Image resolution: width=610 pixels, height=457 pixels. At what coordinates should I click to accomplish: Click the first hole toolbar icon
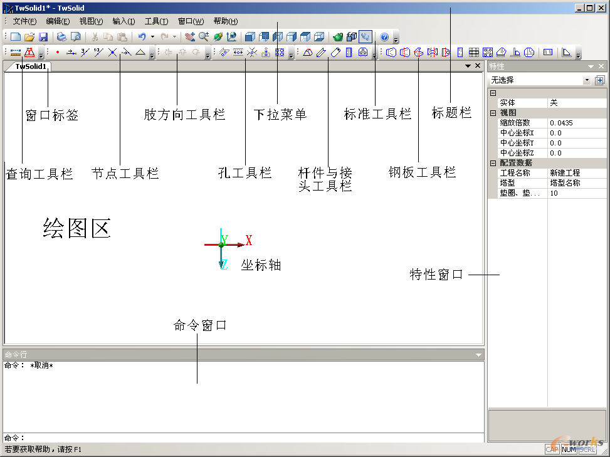[x=224, y=52]
